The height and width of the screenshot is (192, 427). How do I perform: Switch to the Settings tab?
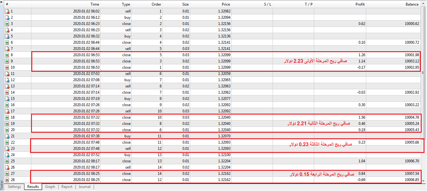14,187
